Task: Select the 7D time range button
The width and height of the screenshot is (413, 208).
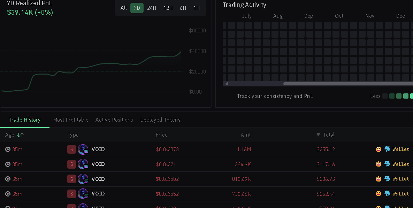Action: (137, 8)
